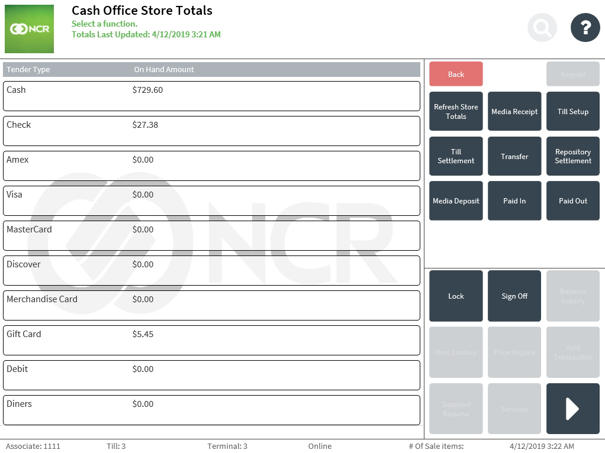Open the search magnifier icon
The height and width of the screenshot is (453, 605).
542,27
